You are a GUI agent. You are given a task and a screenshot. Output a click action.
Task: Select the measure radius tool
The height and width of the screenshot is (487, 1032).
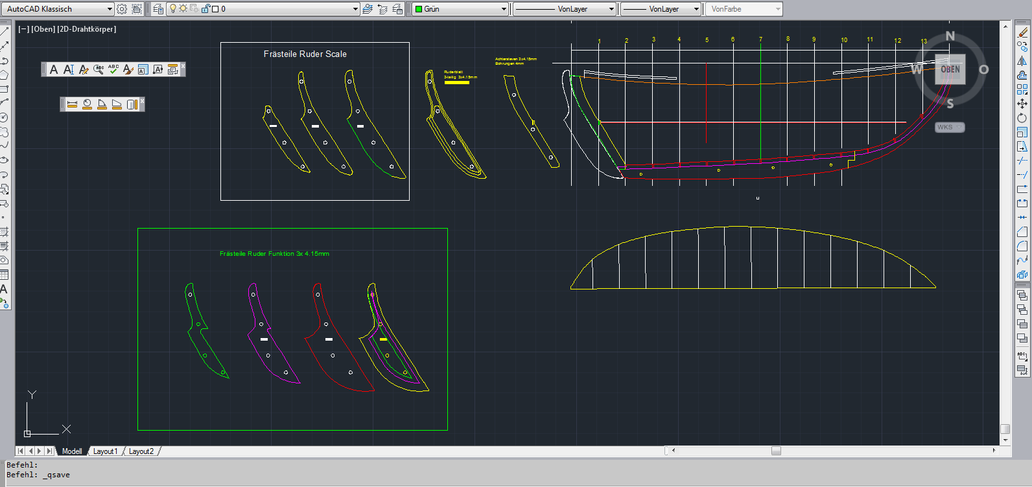(x=87, y=104)
